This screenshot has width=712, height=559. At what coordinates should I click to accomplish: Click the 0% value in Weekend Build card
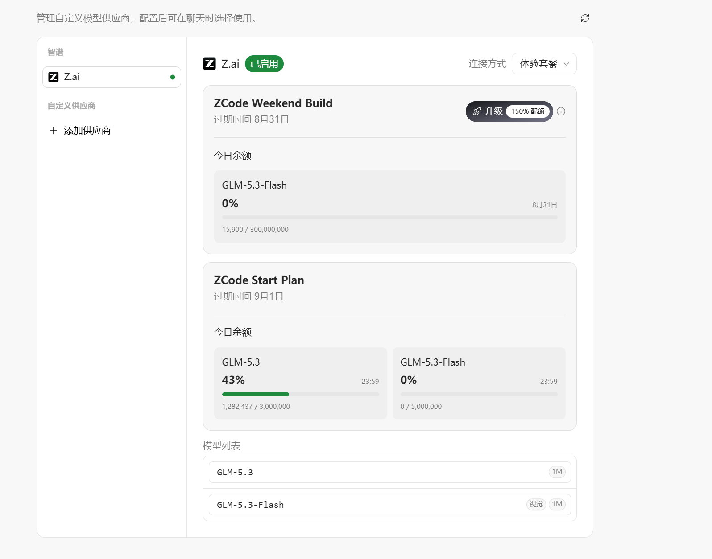pyautogui.click(x=230, y=203)
